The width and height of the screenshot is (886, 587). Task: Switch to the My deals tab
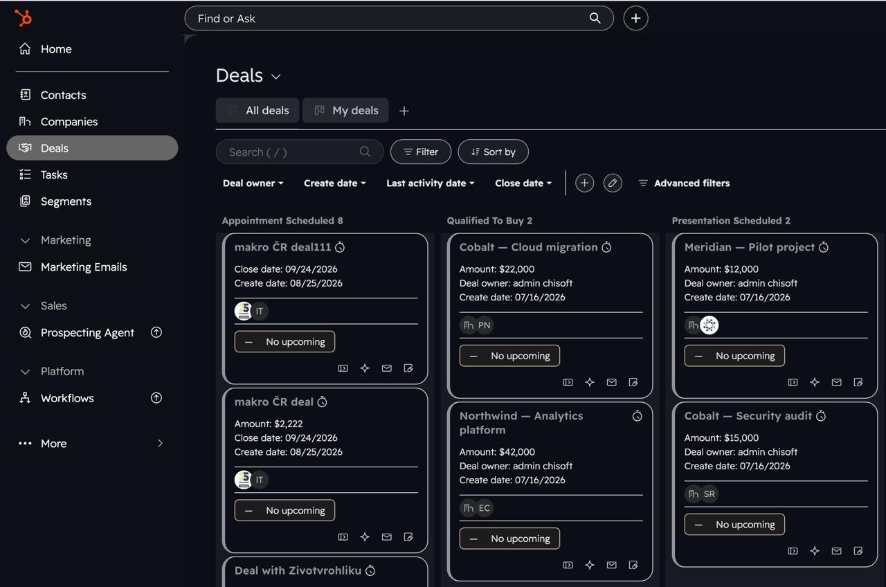[345, 111]
